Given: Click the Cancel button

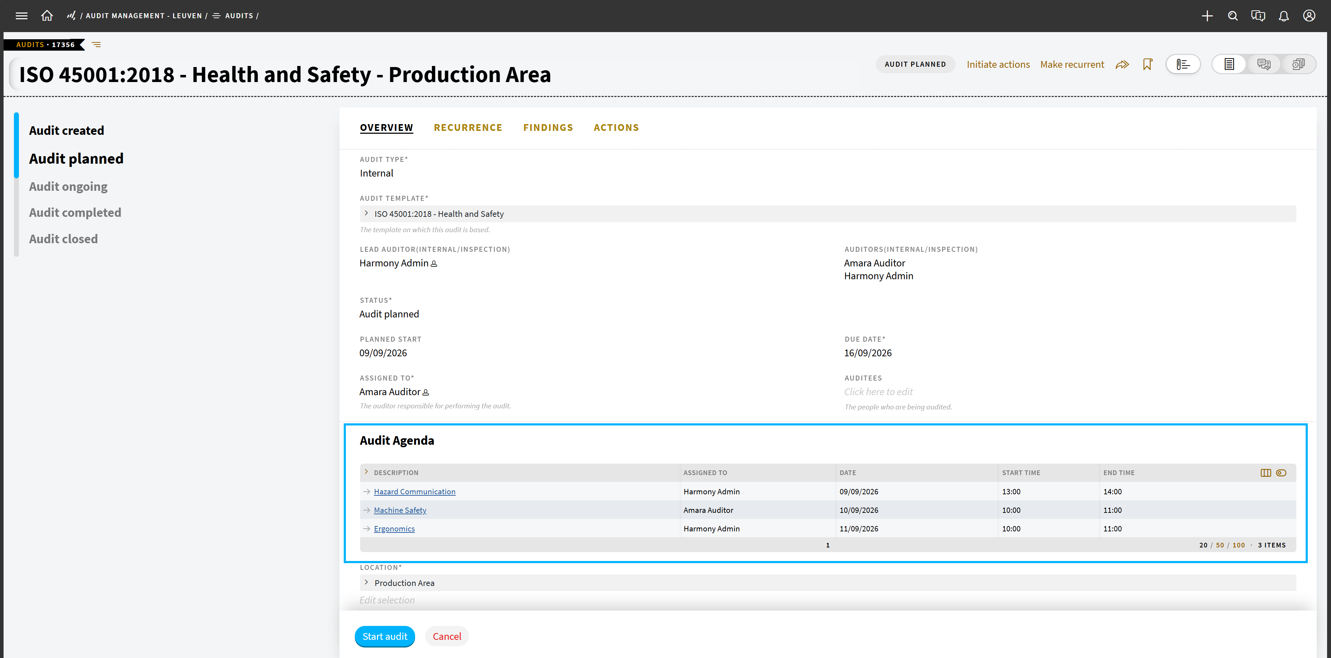Looking at the screenshot, I should (x=447, y=636).
